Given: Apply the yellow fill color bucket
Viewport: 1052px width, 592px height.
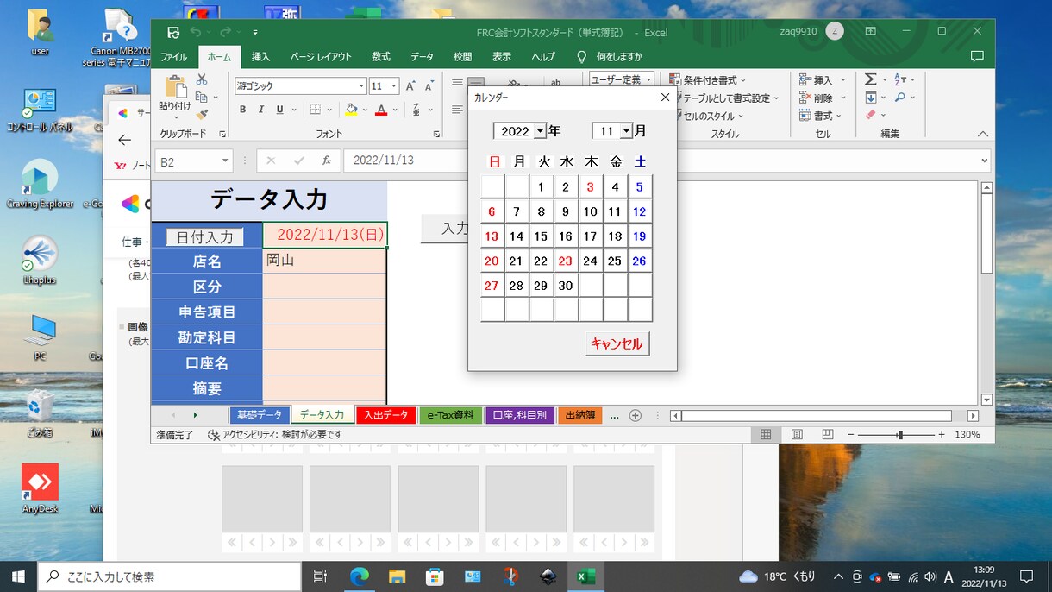Looking at the screenshot, I should click(x=351, y=110).
